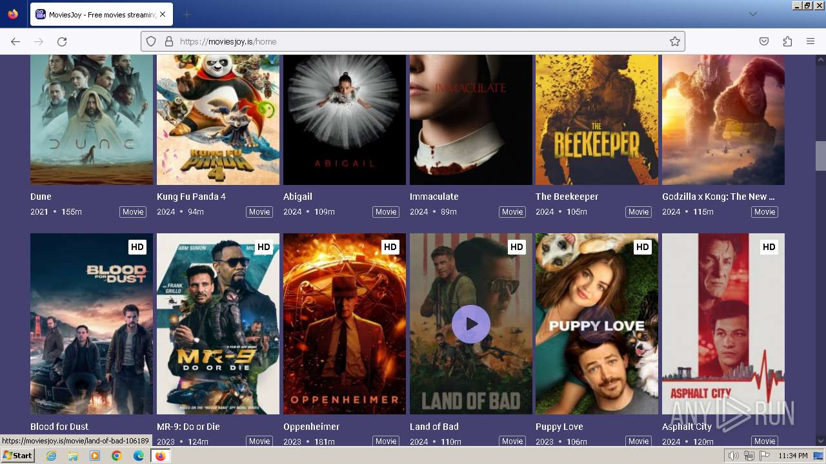Show site tracking protection shield
This screenshot has width=826, height=464.
pyautogui.click(x=151, y=41)
